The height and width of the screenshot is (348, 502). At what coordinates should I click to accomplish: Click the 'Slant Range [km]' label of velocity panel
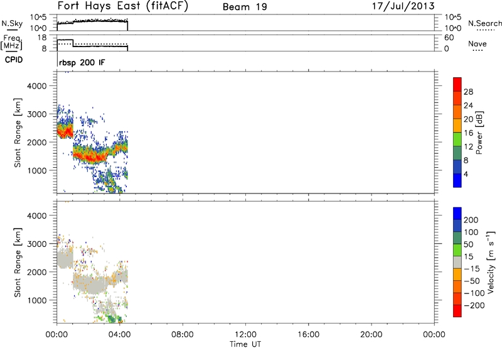pos(18,263)
